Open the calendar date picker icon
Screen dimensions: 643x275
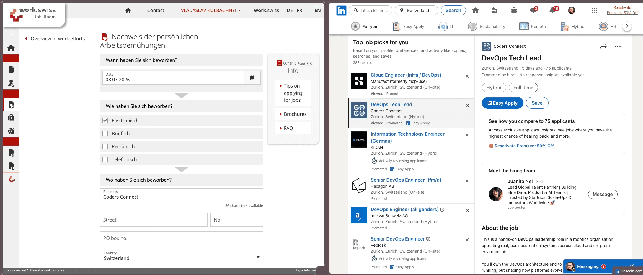pos(252,78)
